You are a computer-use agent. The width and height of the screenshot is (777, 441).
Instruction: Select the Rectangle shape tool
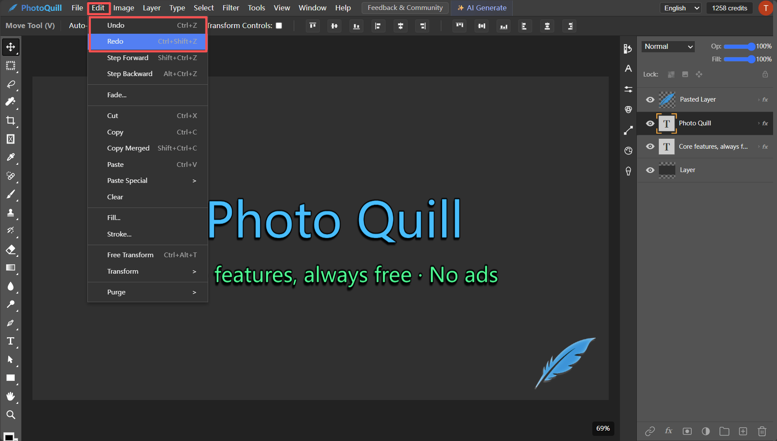10,378
